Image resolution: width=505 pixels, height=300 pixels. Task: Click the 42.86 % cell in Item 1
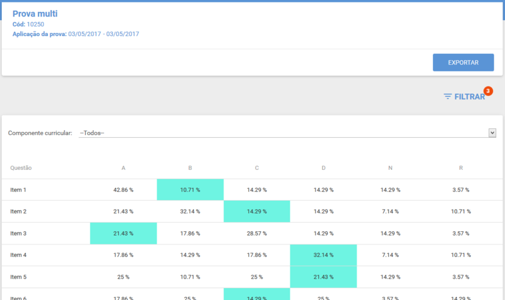pos(123,190)
